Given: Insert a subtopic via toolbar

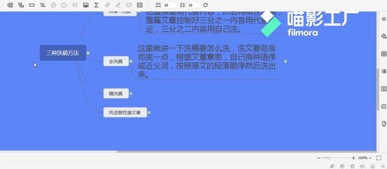Looking at the screenshot, I should tap(21, 5).
